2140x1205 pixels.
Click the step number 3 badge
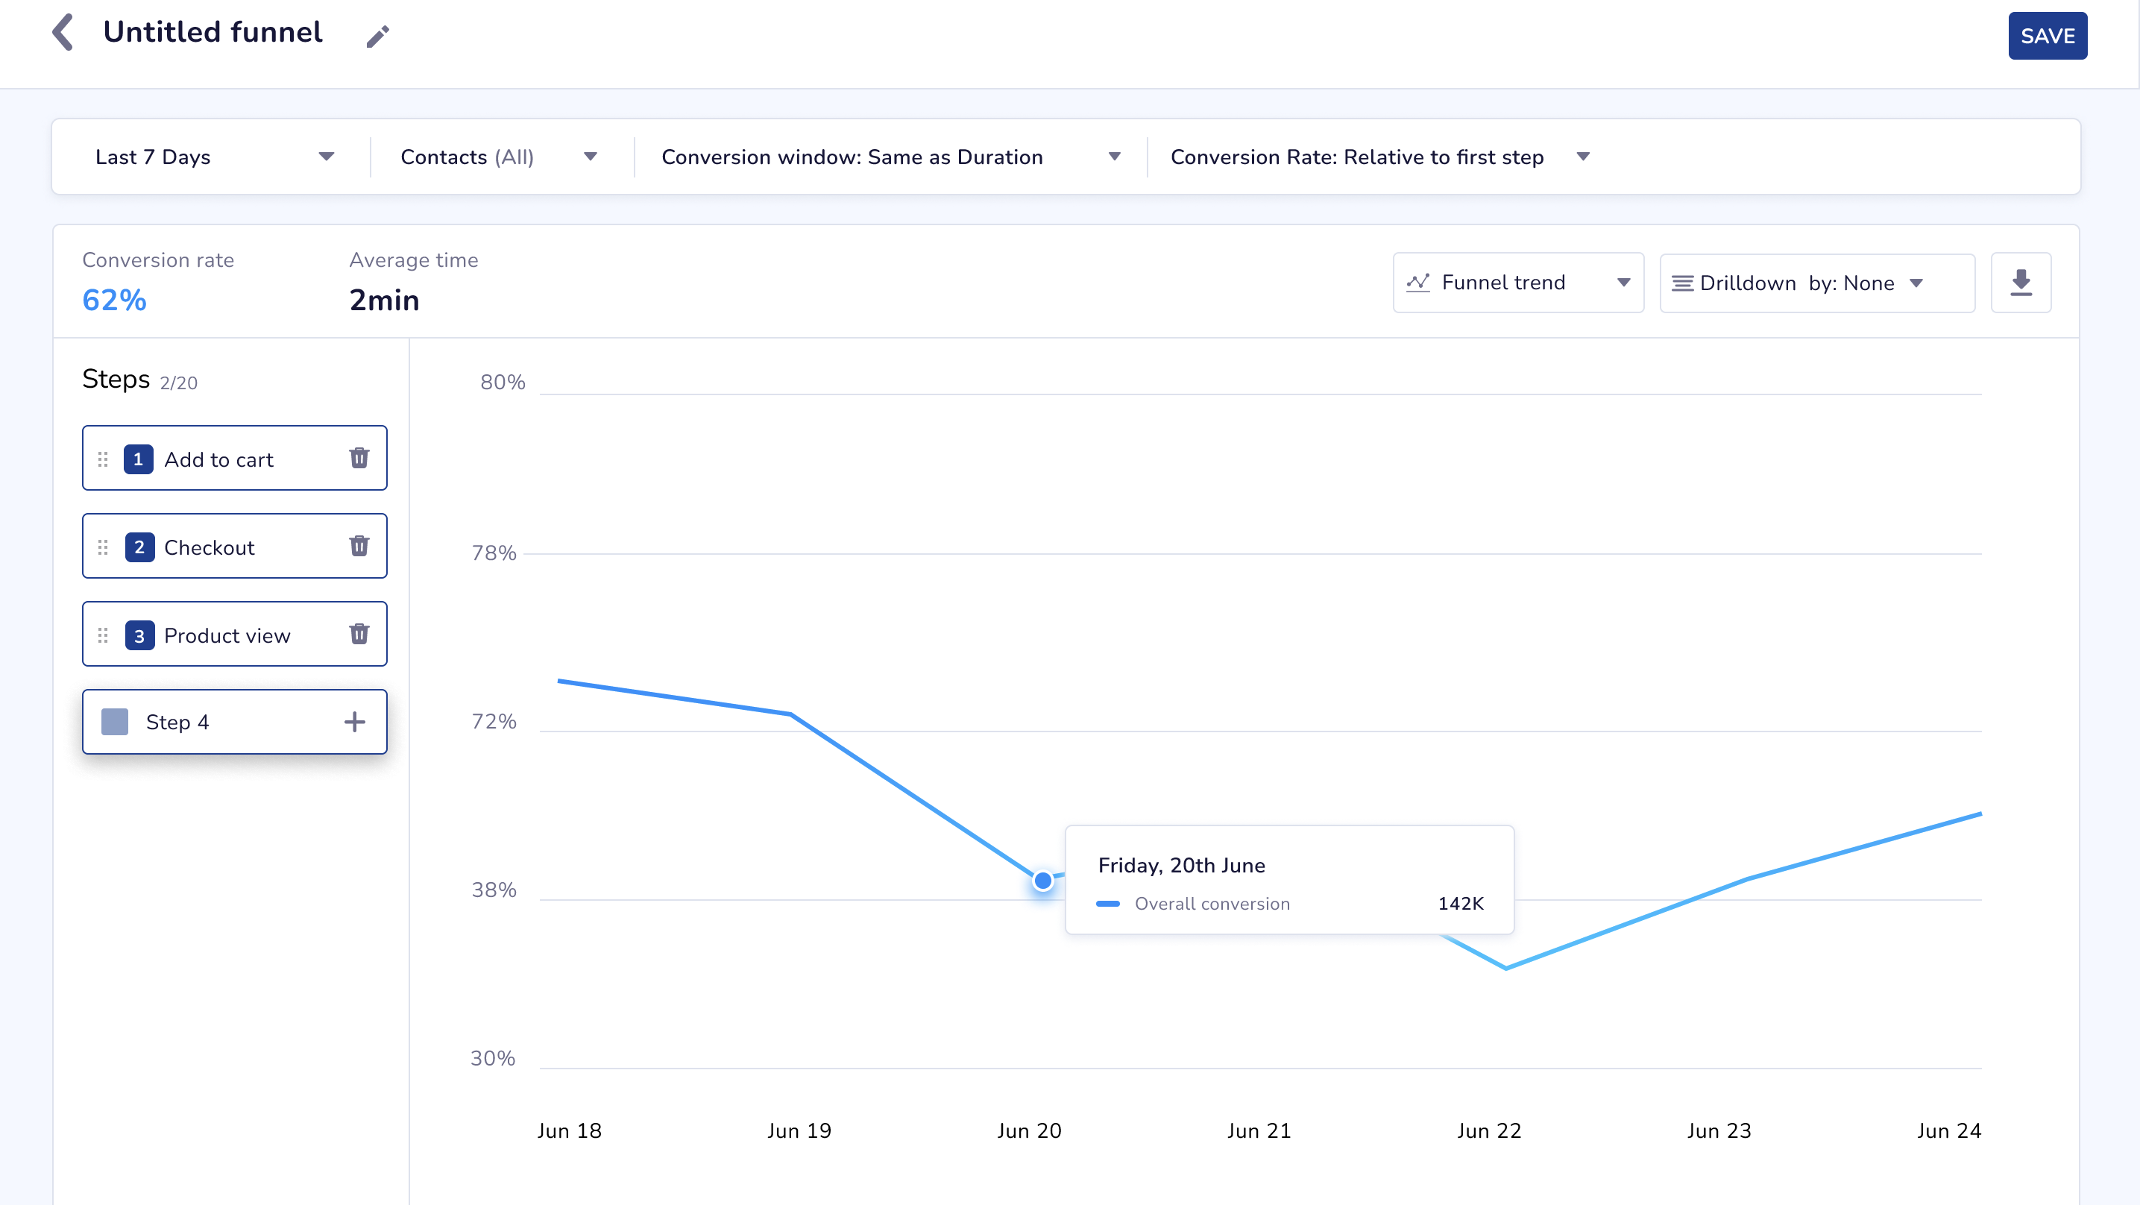coord(139,636)
